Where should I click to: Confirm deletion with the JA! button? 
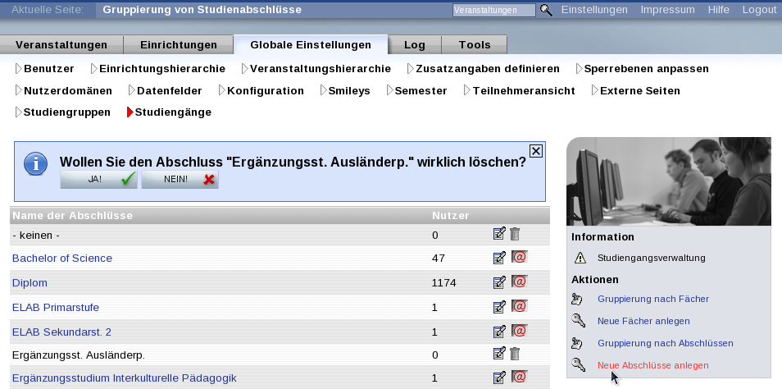point(98,179)
